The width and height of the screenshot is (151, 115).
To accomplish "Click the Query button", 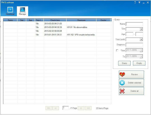I will (124, 63).
